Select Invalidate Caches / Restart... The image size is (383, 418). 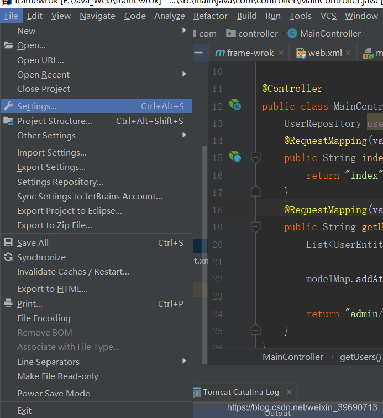(x=96, y=272)
